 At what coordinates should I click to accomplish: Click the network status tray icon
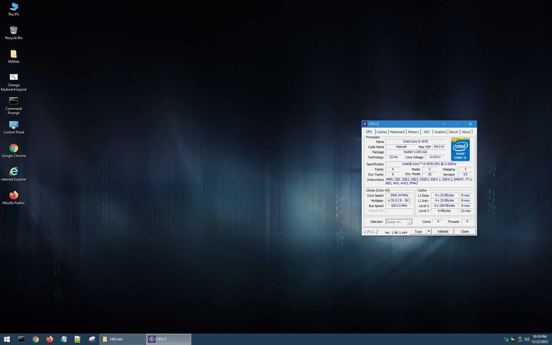(506, 339)
